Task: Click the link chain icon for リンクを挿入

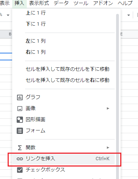Action: [20, 159]
